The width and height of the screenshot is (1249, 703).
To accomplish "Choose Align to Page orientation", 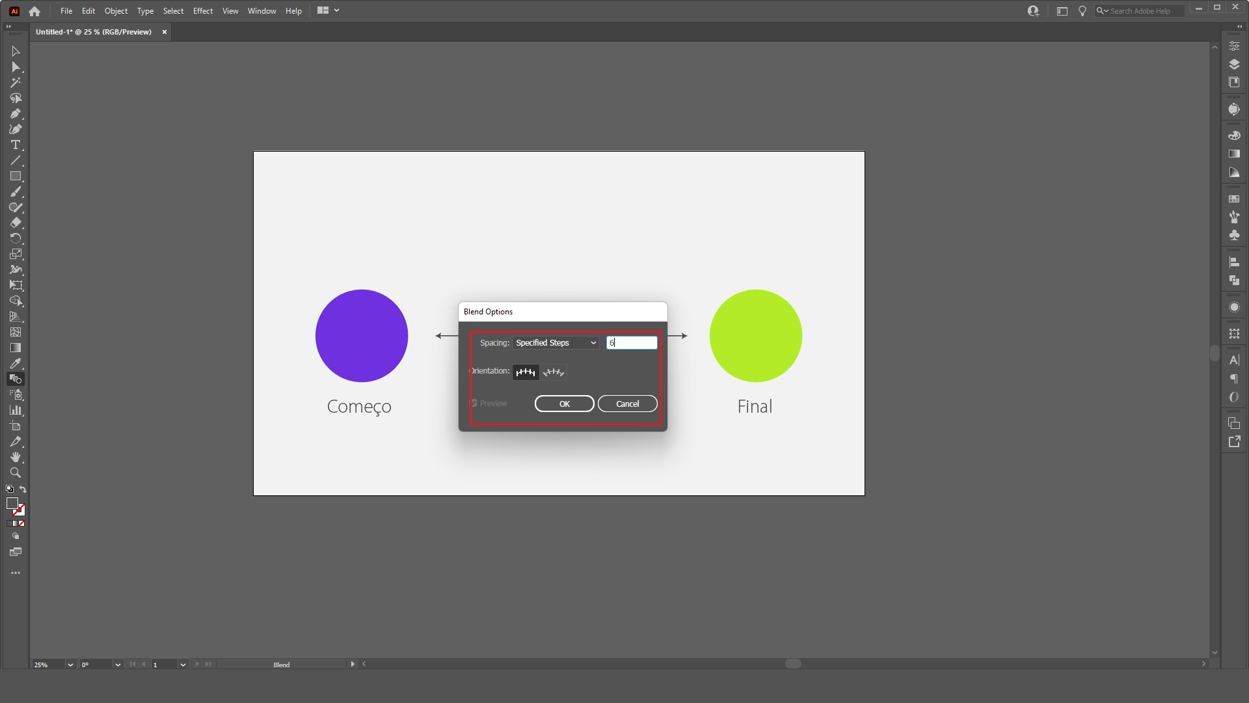I will click(526, 372).
